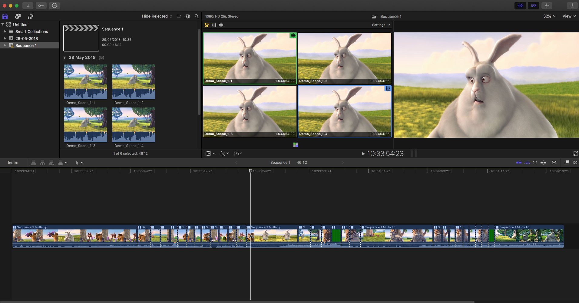
Task: Toggle timeline snapping
Action: (543, 163)
